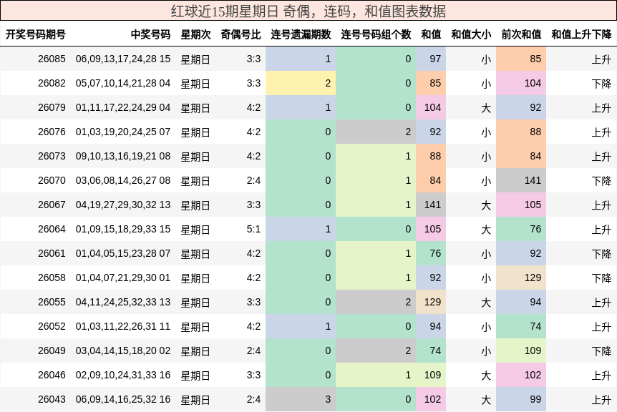Click winning numbers 01,04,05,15,23,28 07
The height and width of the screenshot is (412, 617).
click(x=123, y=254)
